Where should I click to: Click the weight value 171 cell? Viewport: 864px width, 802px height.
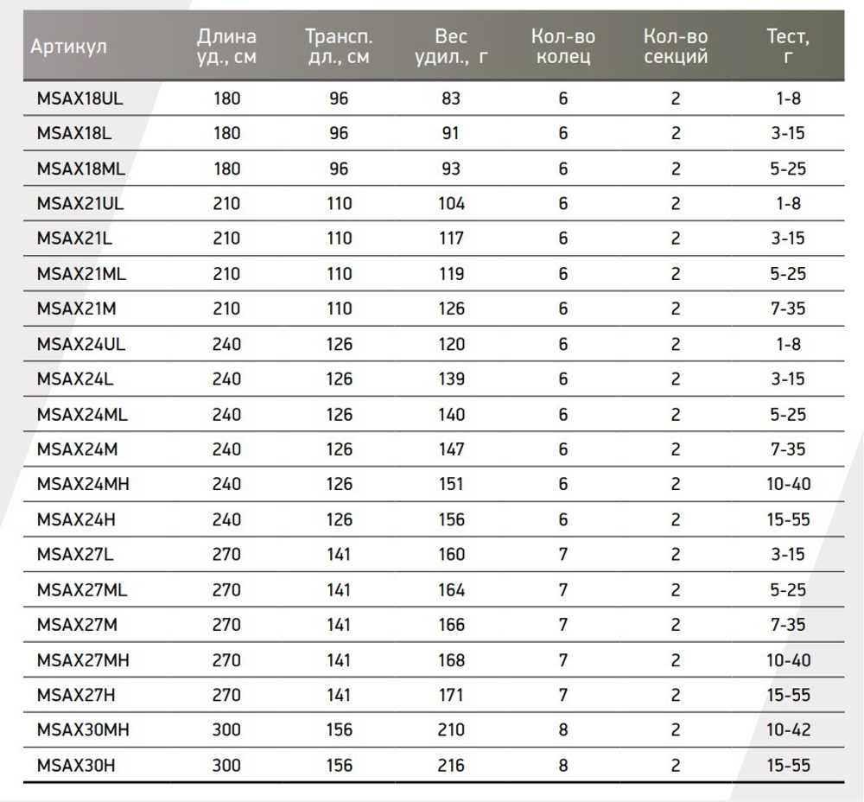(x=451, y=695)
